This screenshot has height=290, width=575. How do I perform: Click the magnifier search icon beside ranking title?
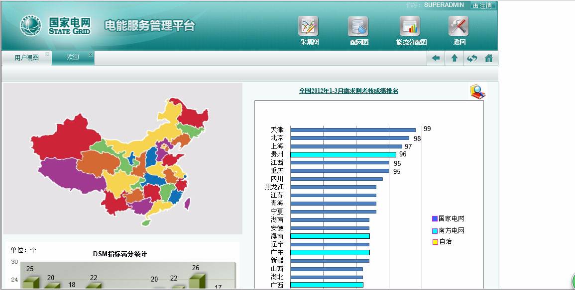pyautogui.click(x=477, y=91)
